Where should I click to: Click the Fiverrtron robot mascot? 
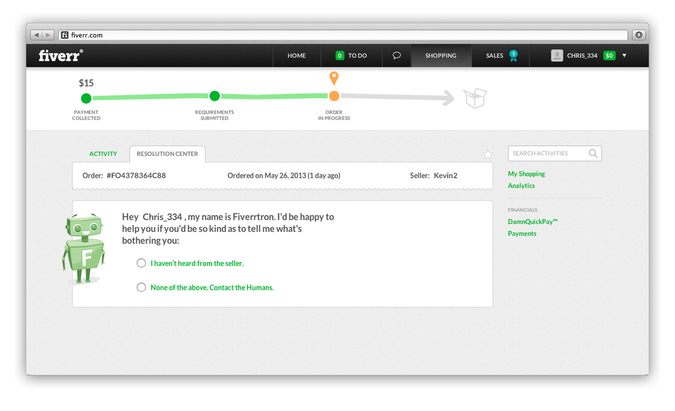pos(84,248)
